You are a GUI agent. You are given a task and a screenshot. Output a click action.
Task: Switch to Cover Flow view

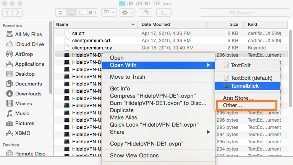pyautogui.click(x=93, y=13)
